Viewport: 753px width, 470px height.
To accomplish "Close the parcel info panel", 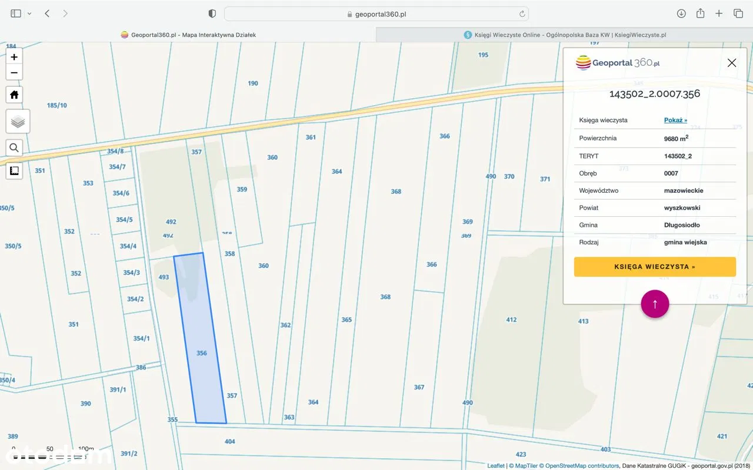I will 731,63.
